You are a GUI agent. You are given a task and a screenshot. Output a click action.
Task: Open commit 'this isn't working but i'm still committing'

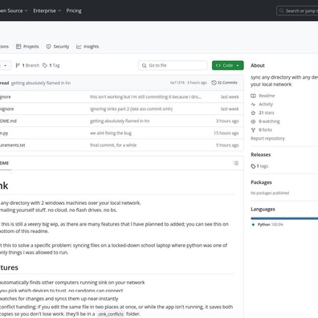145,97
